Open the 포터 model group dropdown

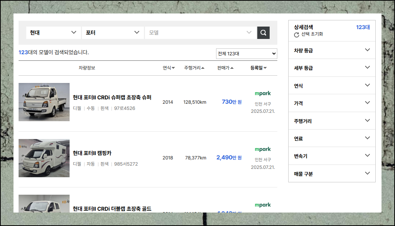pos(113,33)
